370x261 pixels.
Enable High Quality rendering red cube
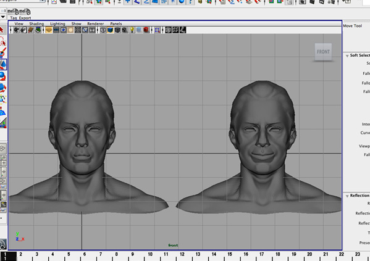pyautogui.click(x=146, y=30)
